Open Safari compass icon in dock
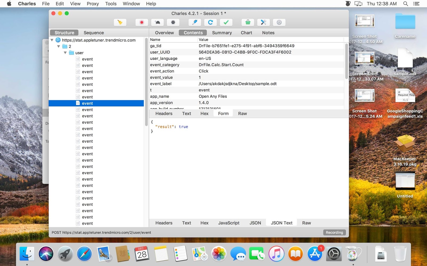Image resolution: width=427 pixels, height=266 pixels. (84, 253)
